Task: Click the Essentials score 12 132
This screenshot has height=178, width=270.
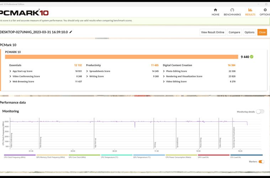Action: (78, 65)
